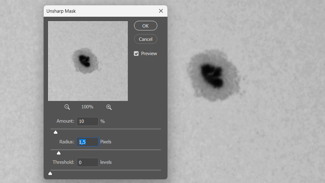Click the Radius slider handle
This screenshot has height=183, width=325.
[x=58, y=153]
